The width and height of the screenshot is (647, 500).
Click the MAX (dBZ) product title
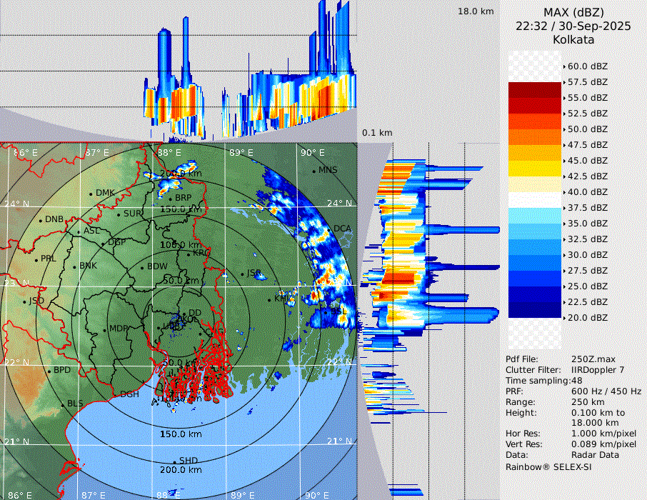click(573, 12)
